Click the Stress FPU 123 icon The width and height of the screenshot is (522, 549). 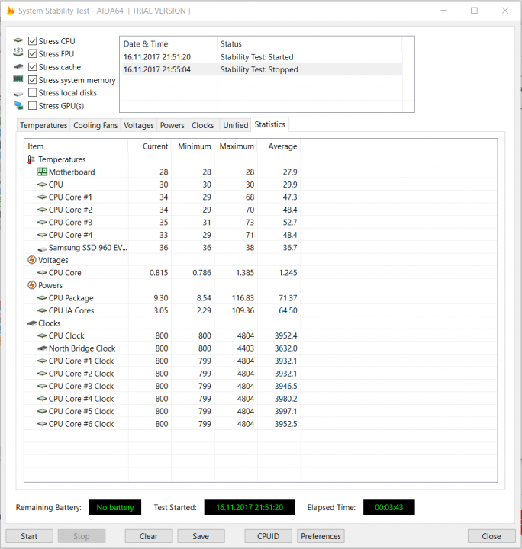(18, 53)
